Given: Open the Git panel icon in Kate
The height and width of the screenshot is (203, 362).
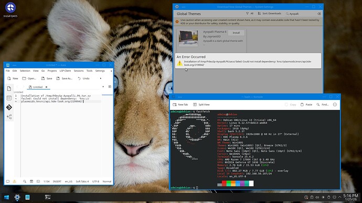Looking at the screenshot, I should click(9, 107).
